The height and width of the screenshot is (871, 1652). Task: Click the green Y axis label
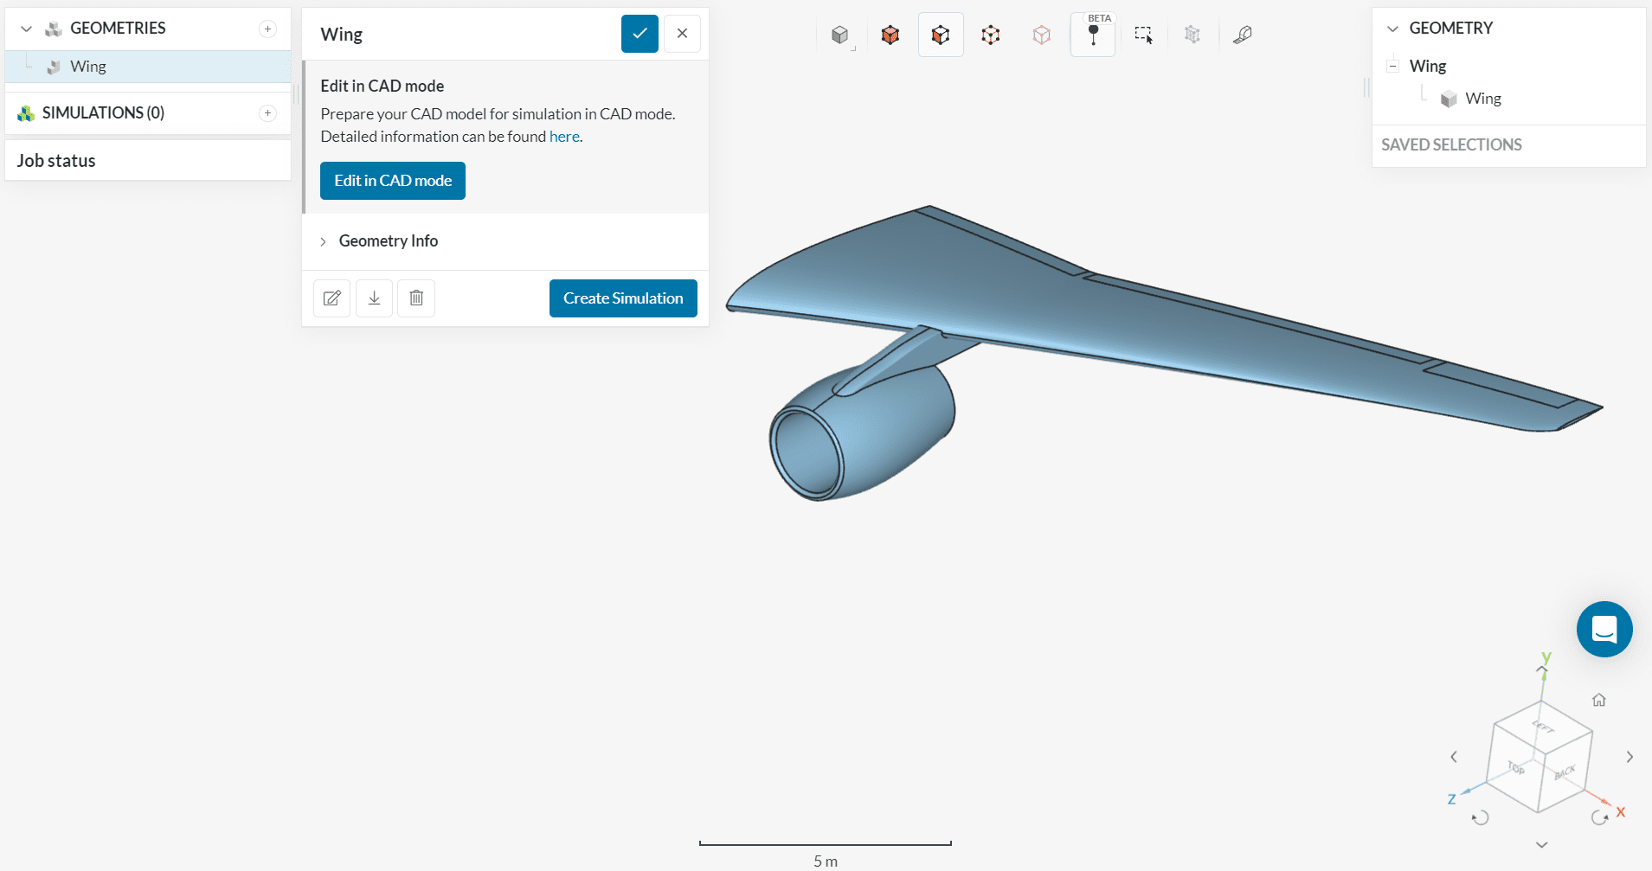1546,658
